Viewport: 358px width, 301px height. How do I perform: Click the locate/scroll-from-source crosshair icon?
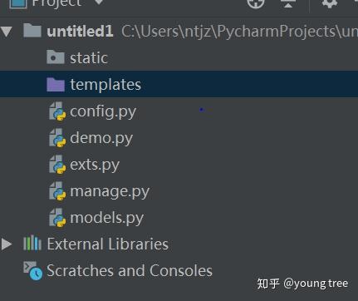tap(255, 3)
